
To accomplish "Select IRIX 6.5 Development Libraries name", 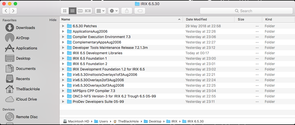I will tap(98, 53).
